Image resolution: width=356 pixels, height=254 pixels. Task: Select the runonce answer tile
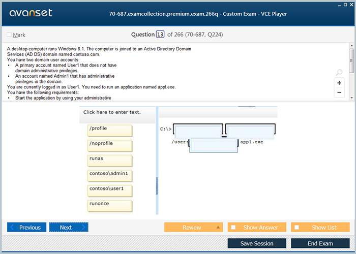pos(110,206)
